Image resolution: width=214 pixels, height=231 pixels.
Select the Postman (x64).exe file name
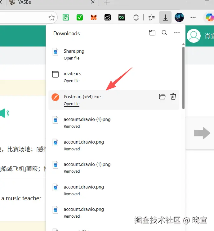82,97
